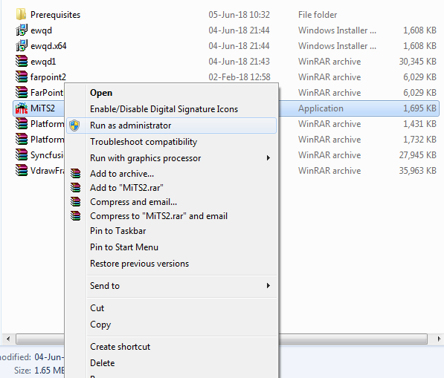Click the MiTS2 application icon
Image resolution: width=444 pixels, height=378 pixels.
(x=22, y=108)
